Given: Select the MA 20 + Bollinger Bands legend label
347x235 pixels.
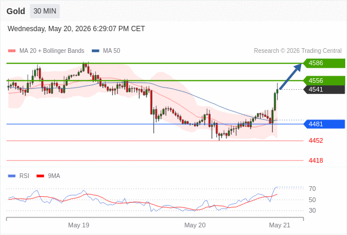Looking at the screenshot, I should (x=52, y=51).
